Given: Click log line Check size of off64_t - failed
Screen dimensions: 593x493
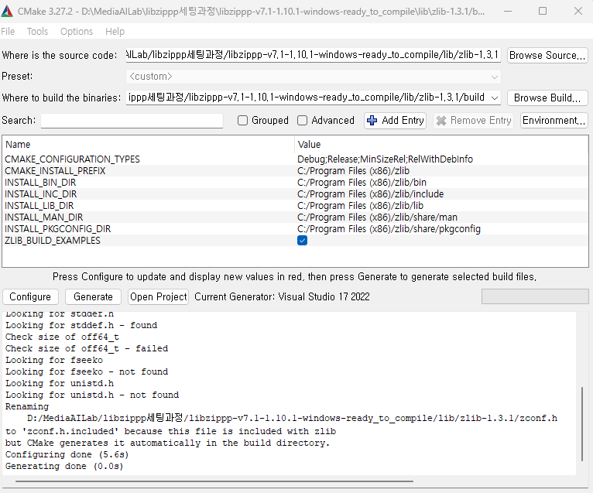Looking at the screenshot, I should [87, 348].
